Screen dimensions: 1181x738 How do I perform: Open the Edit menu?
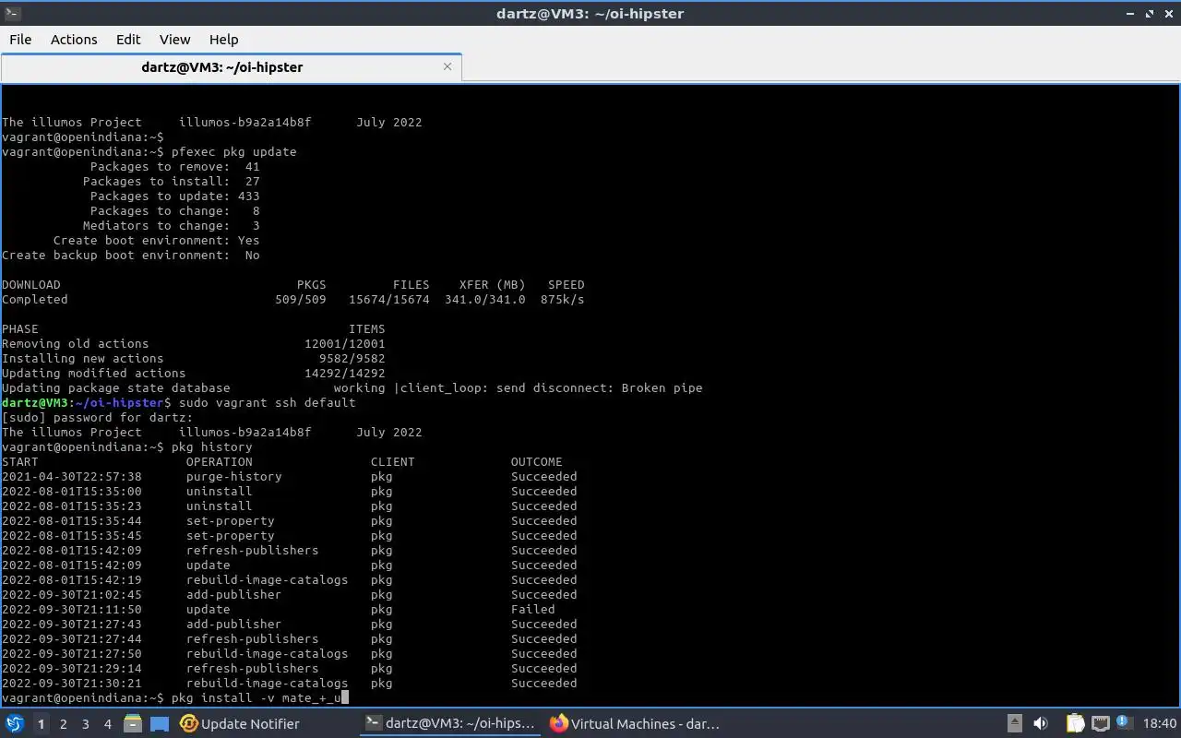[128, 39]
